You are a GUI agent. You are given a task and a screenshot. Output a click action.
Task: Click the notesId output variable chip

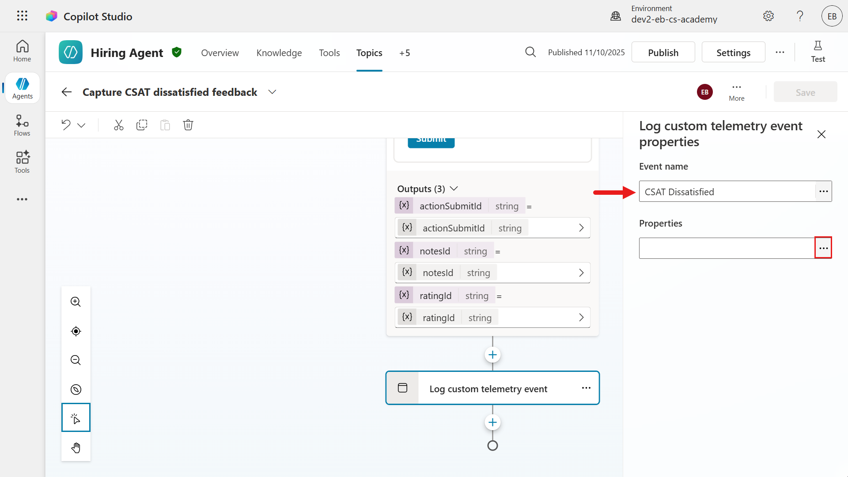(x=444, y=251)
